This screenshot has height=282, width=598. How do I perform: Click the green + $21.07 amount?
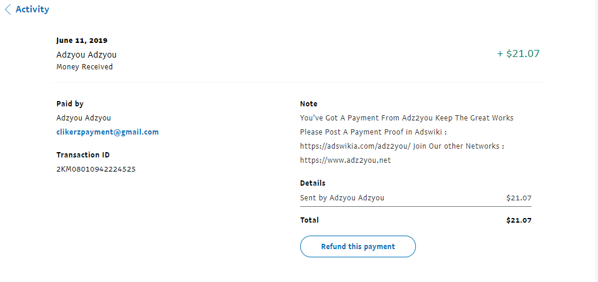518,53
